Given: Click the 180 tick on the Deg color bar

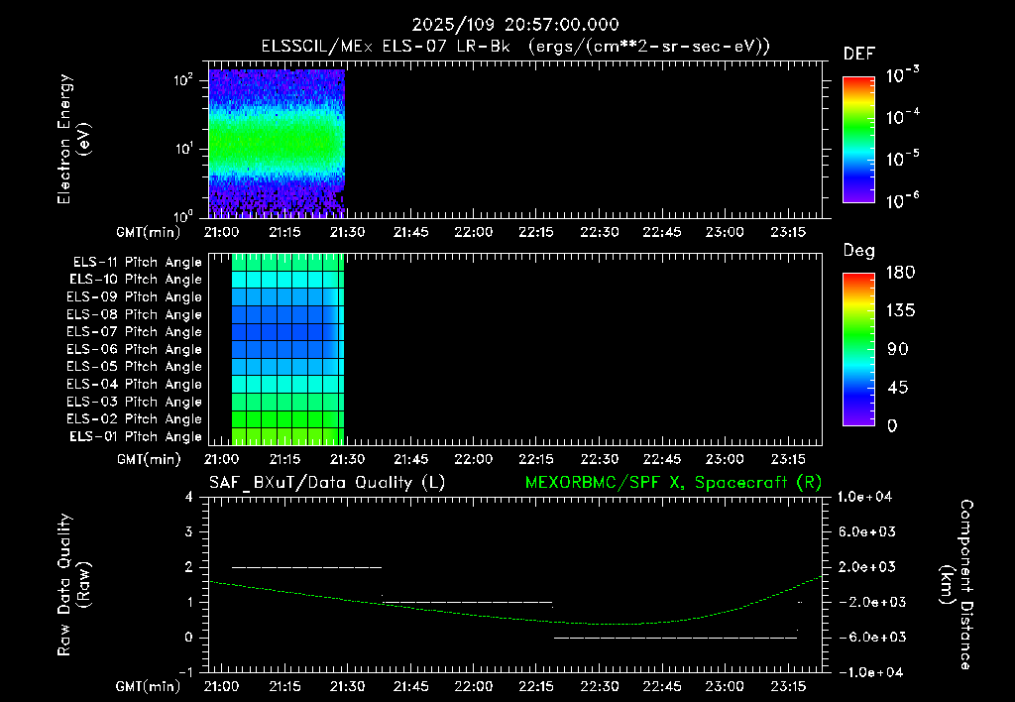Looking at the screenshot, I should point(900,272).
